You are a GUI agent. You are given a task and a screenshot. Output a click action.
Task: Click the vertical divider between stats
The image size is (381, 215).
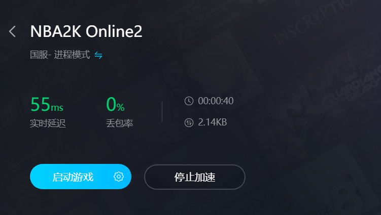point(162,112)
